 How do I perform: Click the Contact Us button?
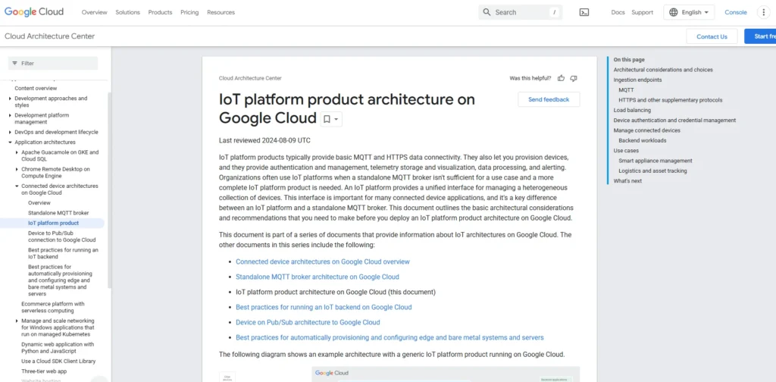click(712, 36)
